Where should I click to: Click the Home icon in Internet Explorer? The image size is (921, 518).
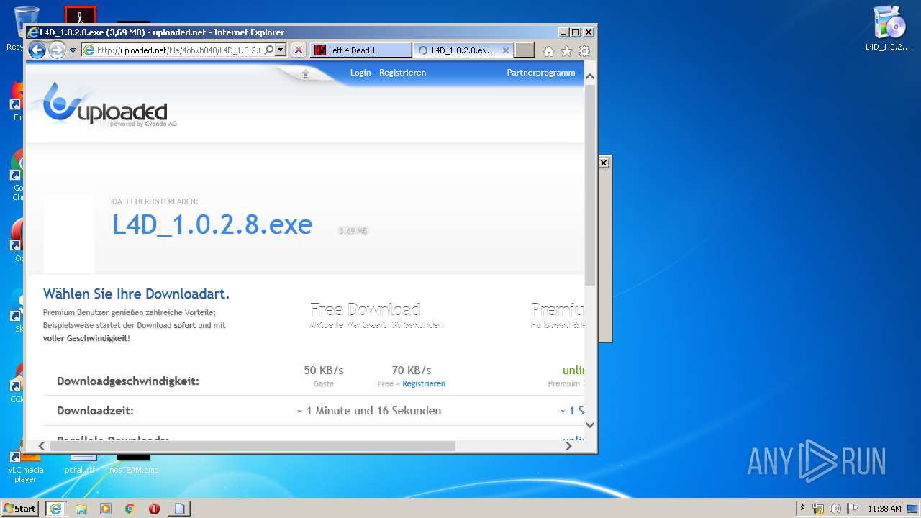tap(549, 51)
